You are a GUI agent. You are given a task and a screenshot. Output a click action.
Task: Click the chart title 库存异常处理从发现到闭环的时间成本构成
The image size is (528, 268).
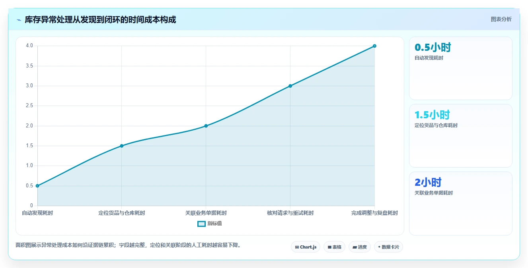click(100, 19)
